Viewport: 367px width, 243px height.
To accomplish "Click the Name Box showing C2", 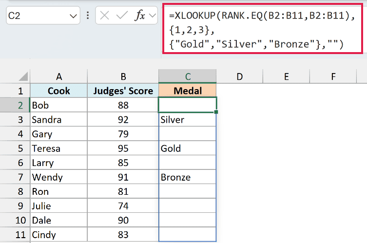I will coord(43,16).
